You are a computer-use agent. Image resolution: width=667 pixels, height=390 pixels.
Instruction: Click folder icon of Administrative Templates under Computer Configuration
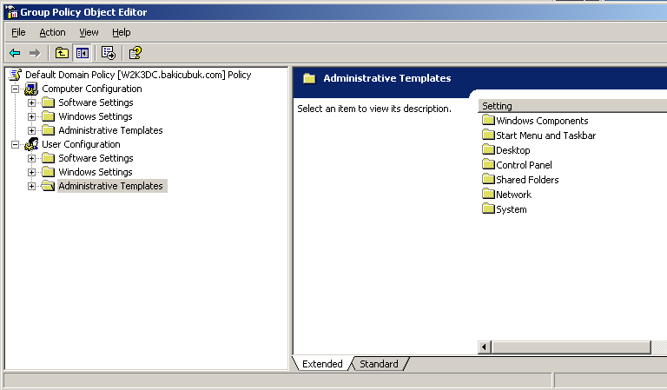[49, 130]
